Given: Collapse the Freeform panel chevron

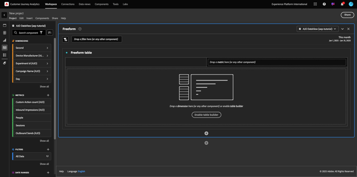Looking at the screenshot, I should [x=342, y=29].
